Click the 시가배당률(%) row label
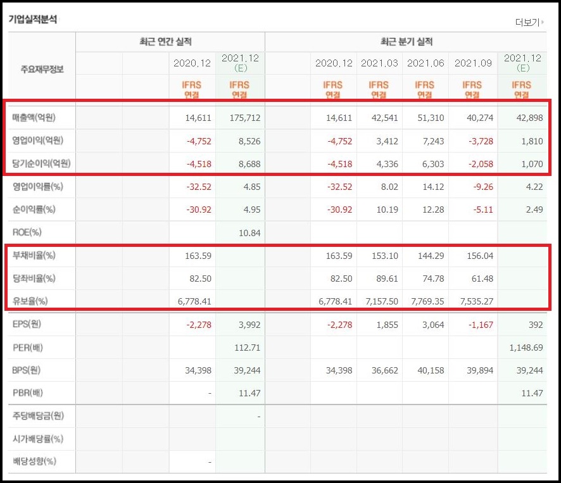The height and width of the screenshot is (483, 561). coord(38,439)
